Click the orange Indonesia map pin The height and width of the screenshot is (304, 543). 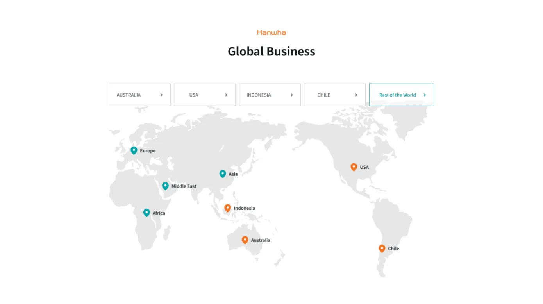click(228, 208)
